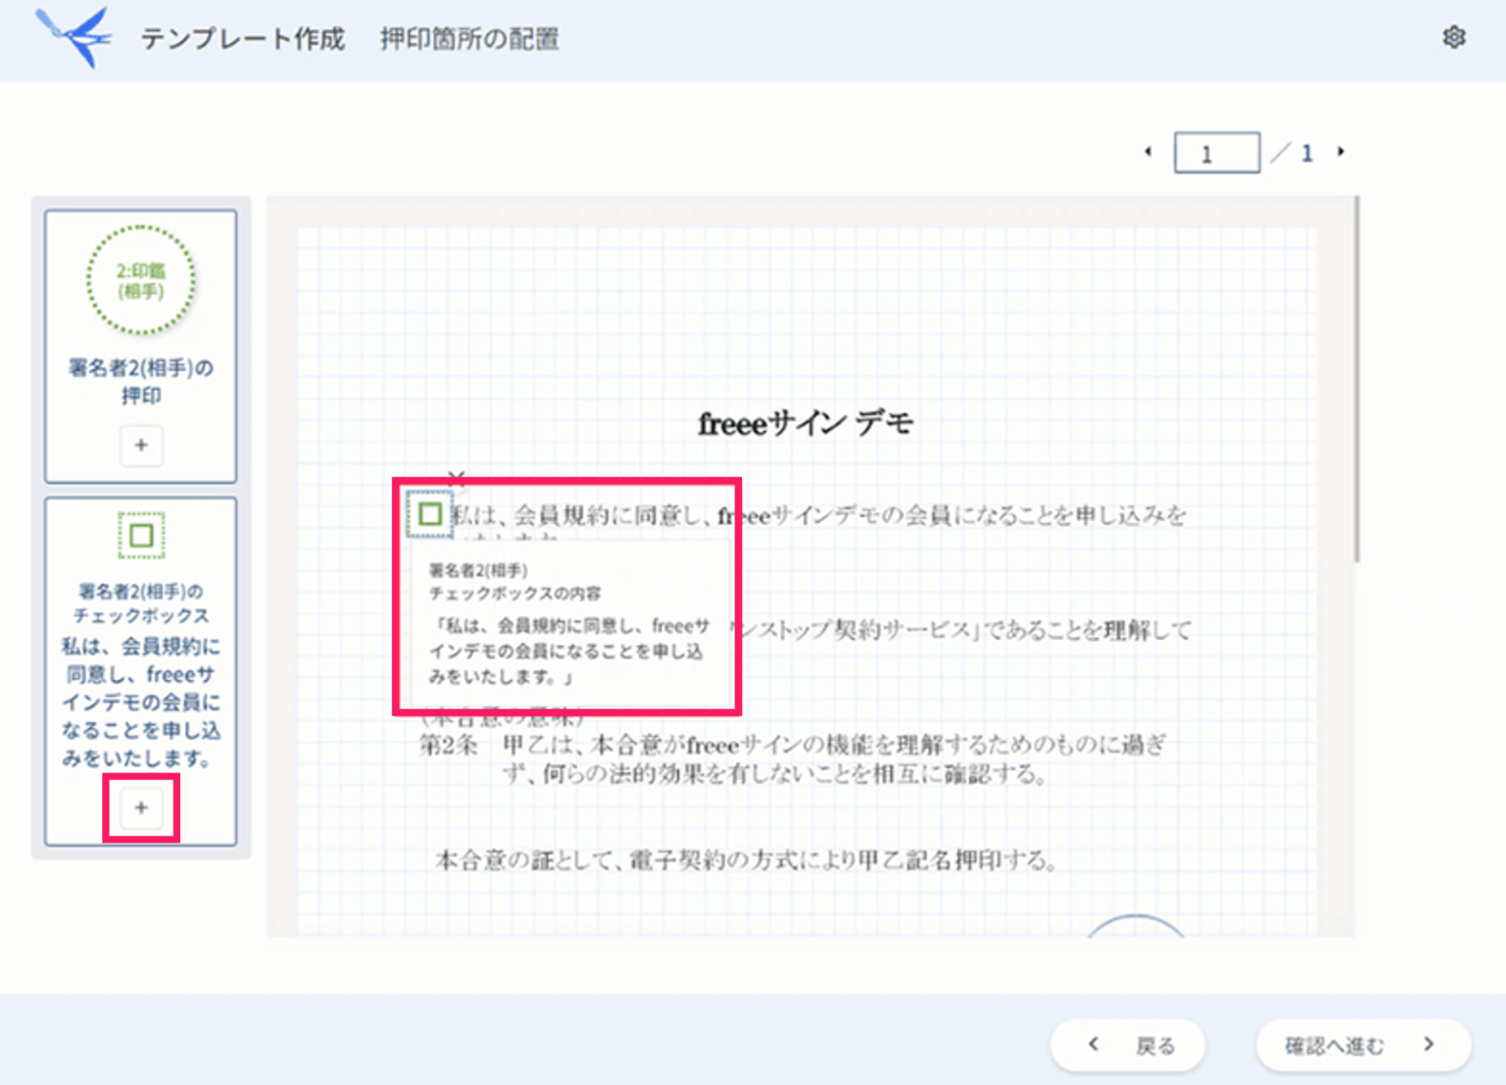Click the テンプレート作成 header text

(x=243, y=38)
